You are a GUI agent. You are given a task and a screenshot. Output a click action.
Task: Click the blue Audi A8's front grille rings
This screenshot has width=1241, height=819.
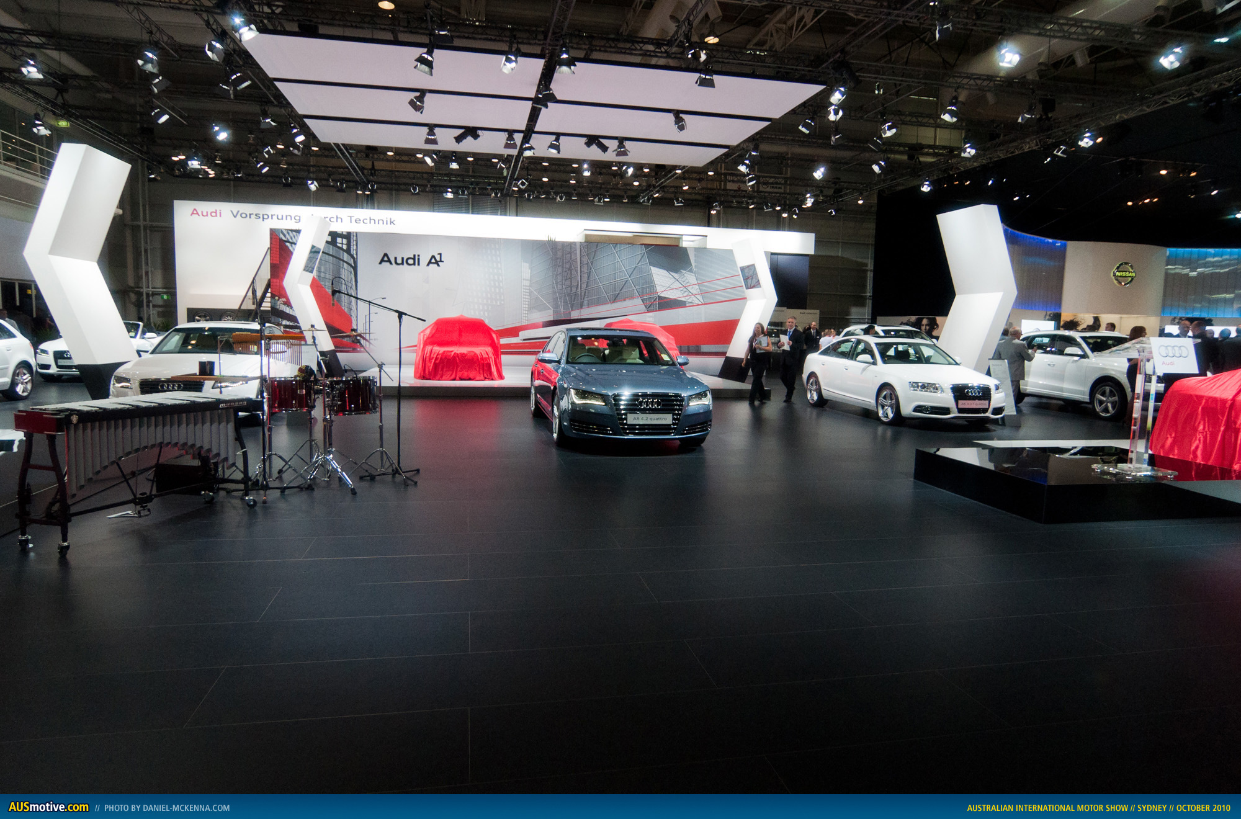click(x=649, y=403)
